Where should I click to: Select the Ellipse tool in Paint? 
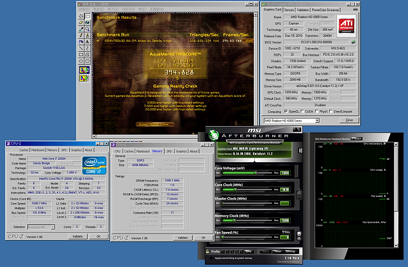click(81, 61)
